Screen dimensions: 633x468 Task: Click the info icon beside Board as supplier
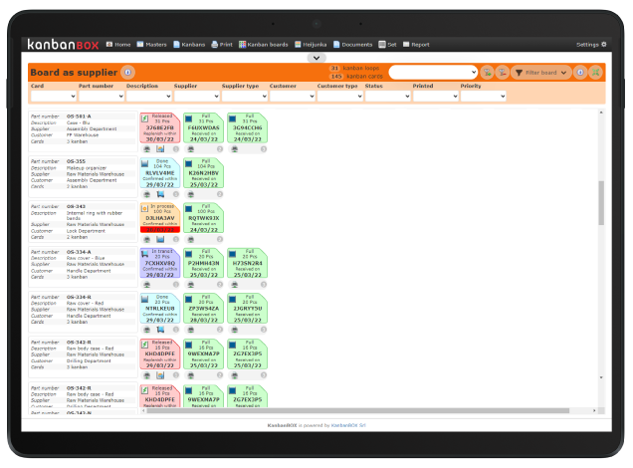[x=128, y=73]
